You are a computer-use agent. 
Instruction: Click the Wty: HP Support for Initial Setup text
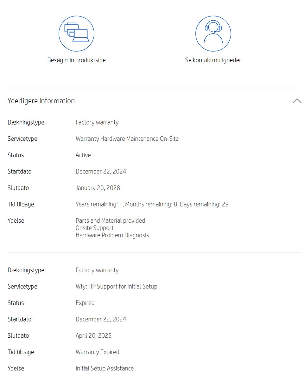click(x=116, y=287)
